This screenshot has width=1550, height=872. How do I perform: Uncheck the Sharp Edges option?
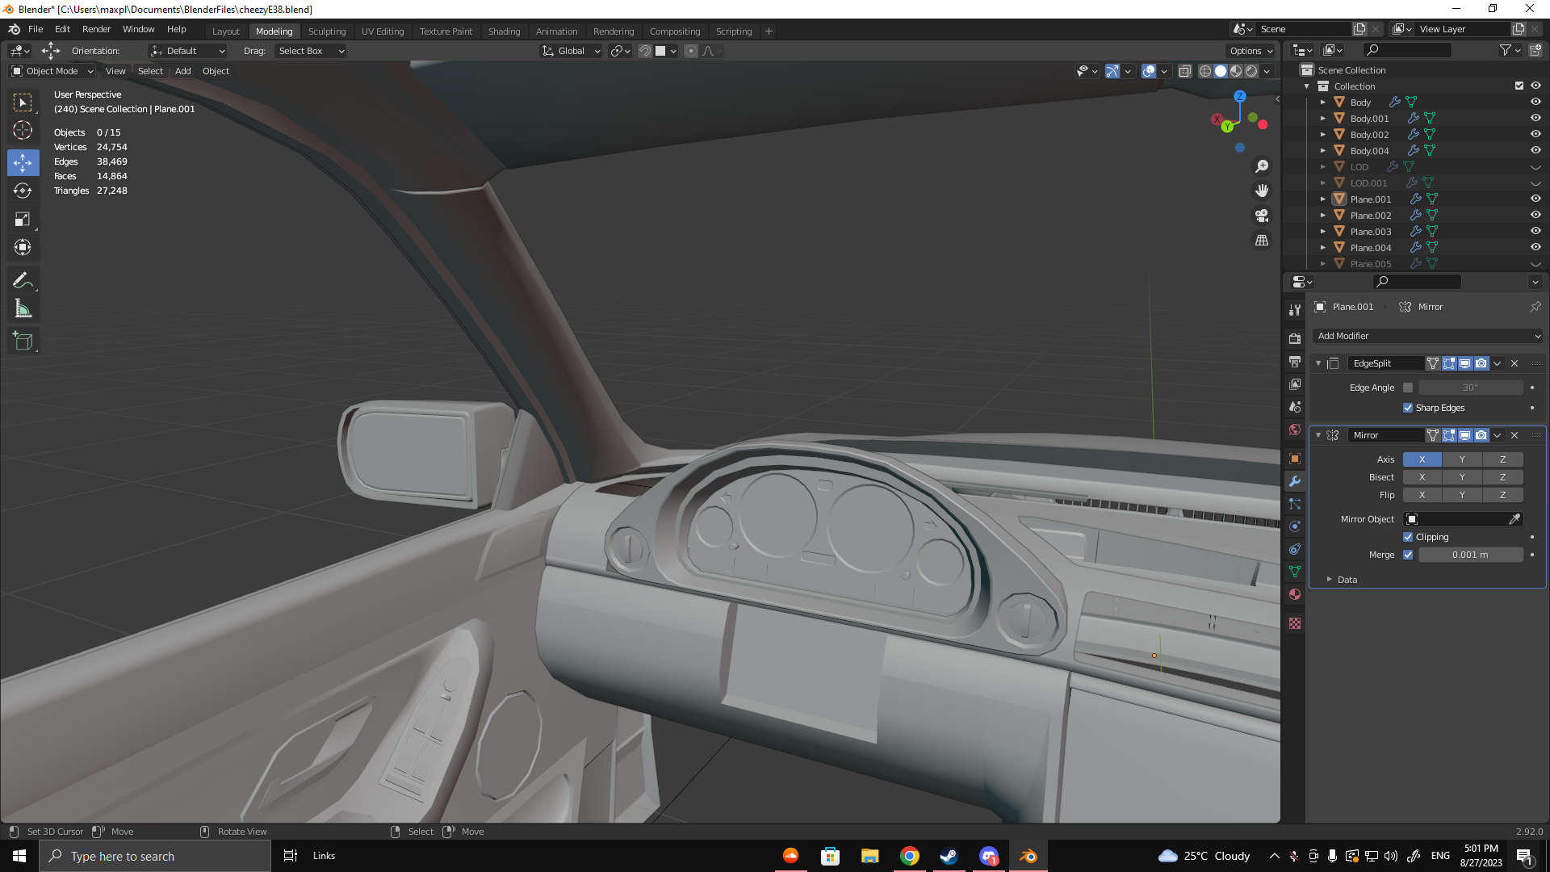tap(1408, 408)
